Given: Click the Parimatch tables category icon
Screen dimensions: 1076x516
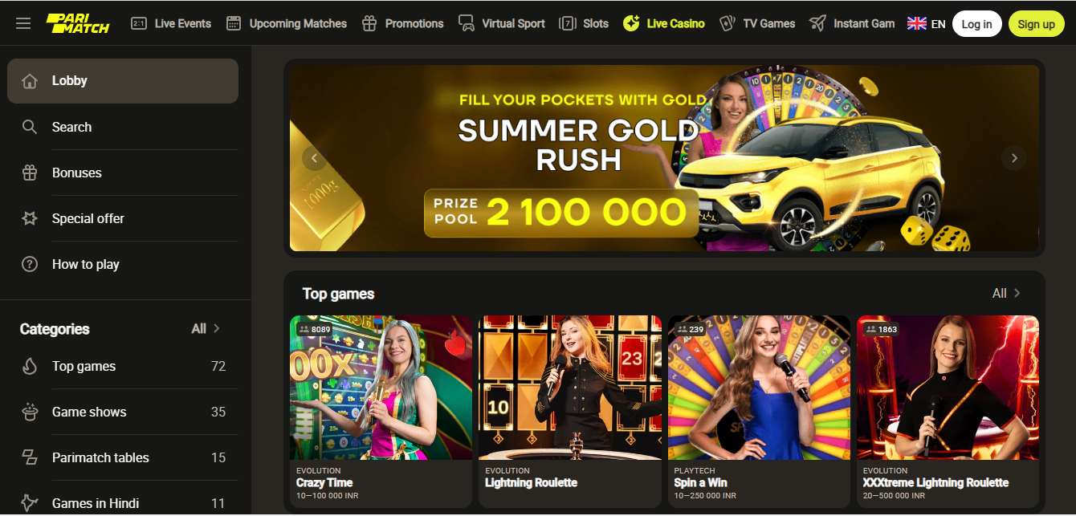Looking at the screenshot, I should (30, 457).
